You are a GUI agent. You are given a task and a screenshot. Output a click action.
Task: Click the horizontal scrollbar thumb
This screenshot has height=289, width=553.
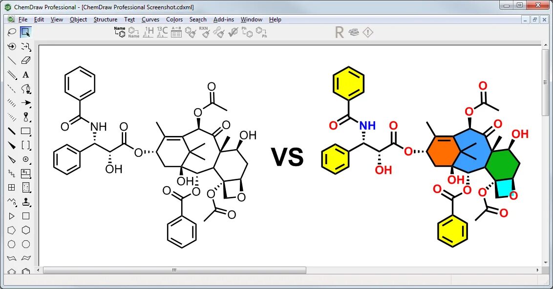point(174,270)
